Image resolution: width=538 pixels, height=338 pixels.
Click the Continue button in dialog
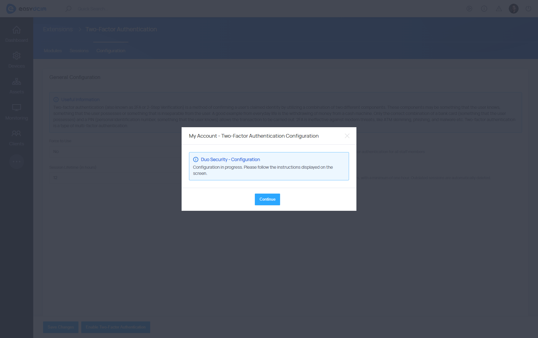coord(267,199)
